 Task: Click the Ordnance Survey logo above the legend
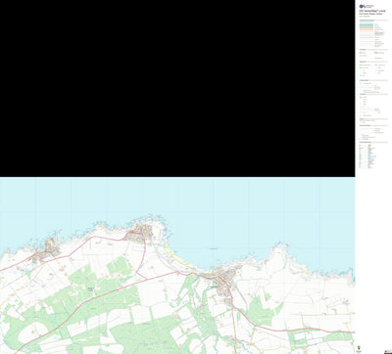click(x=367, y=6)
